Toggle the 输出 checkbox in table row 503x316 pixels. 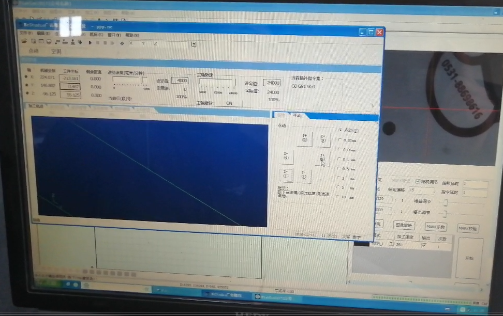click(425, 246)
